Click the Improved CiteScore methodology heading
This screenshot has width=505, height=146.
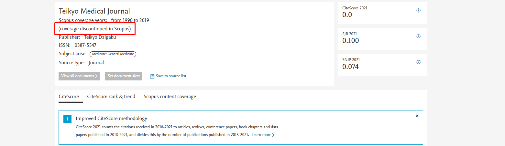(111, 119)
